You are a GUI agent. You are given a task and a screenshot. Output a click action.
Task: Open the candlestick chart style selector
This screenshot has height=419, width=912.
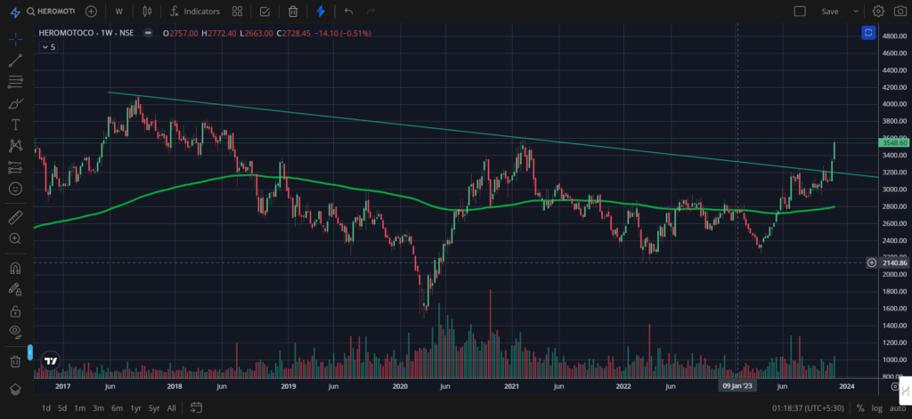147,11
